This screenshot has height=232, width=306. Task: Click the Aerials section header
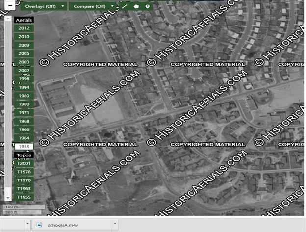point(24,20)
